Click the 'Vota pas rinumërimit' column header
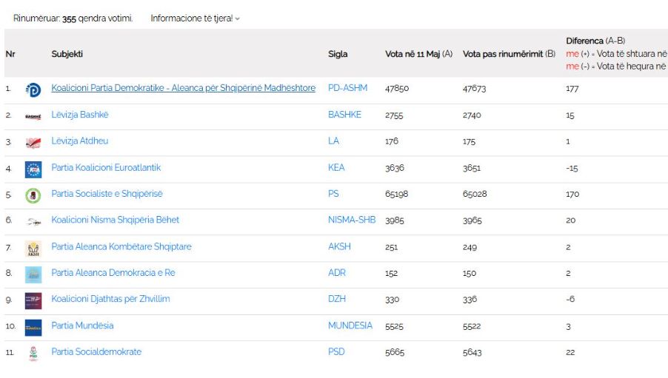668x378 pixels. (x=508, y=54)
